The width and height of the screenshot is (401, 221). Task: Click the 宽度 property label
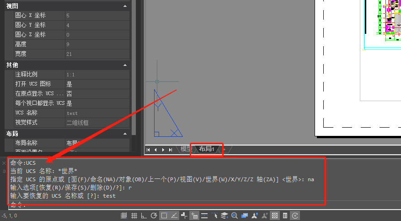(x=21, y=54)
